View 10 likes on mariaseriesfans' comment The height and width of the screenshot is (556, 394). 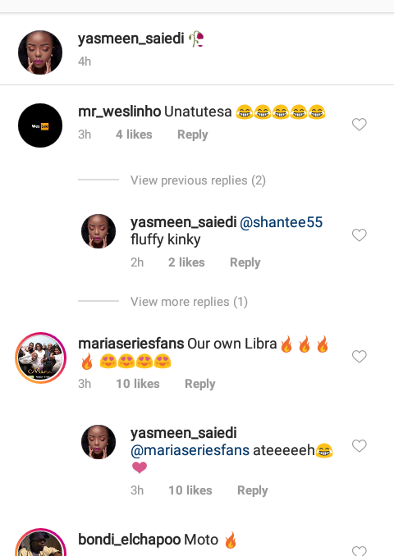138,384
